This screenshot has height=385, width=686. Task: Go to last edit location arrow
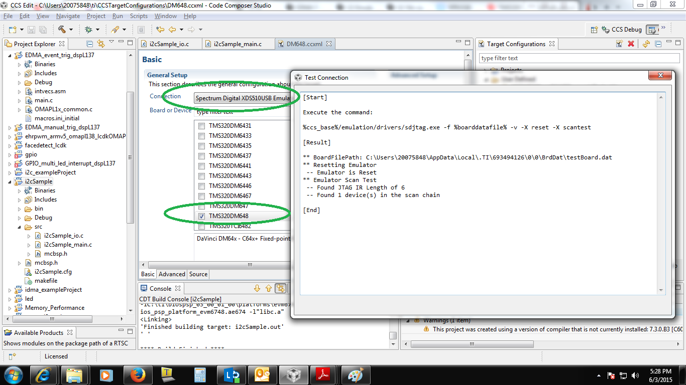(160, 30)
